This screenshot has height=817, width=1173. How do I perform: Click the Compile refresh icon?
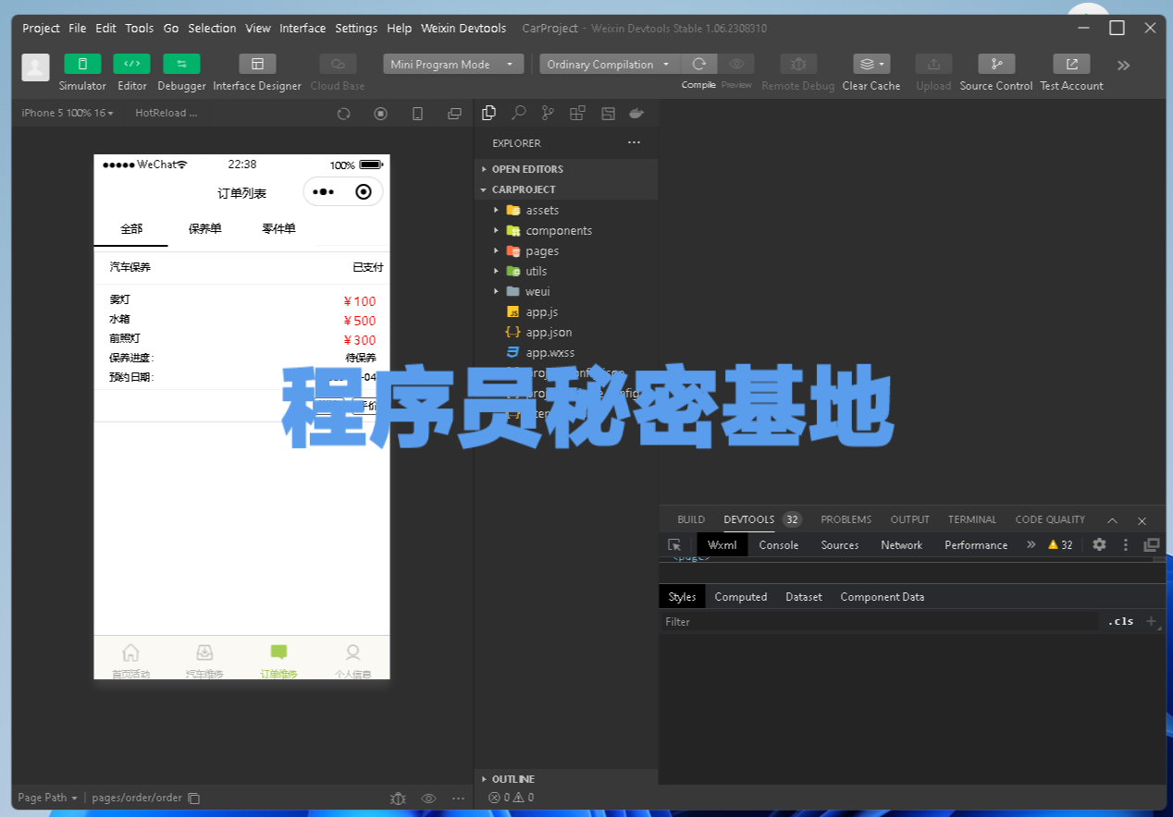pyautogui.click(x=699, y=64)
